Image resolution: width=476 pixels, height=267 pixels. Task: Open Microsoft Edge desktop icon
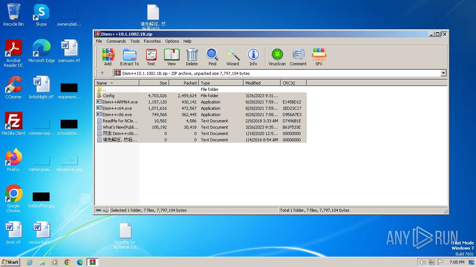(x=41, y=51)
